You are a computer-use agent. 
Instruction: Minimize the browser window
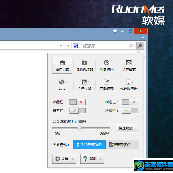(123, 31)
